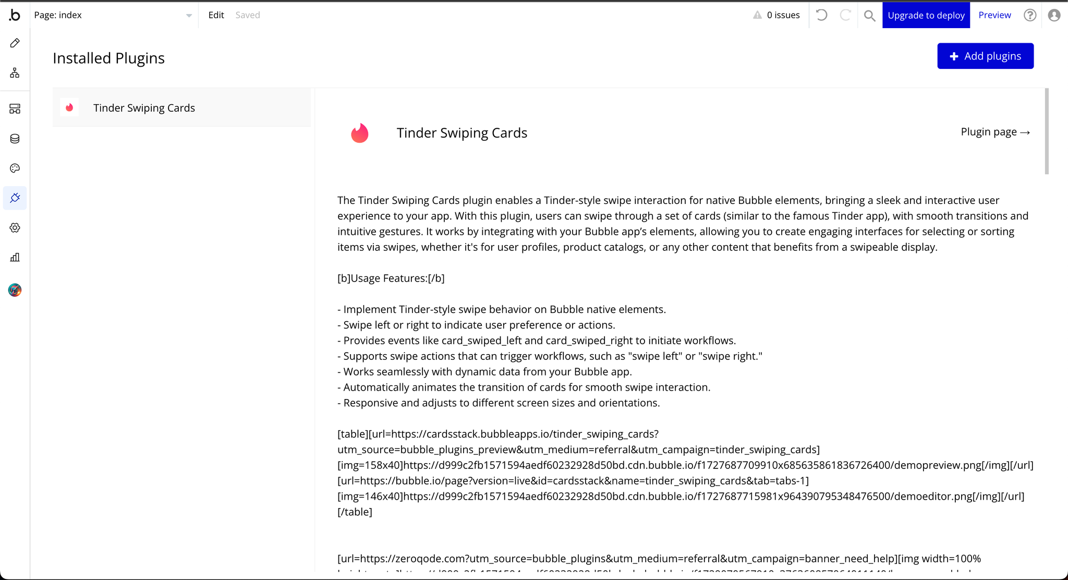Open the Design tab pencil icon
Image resolution: width=1068 pixels, height=580 pixels.
point(15,43)
